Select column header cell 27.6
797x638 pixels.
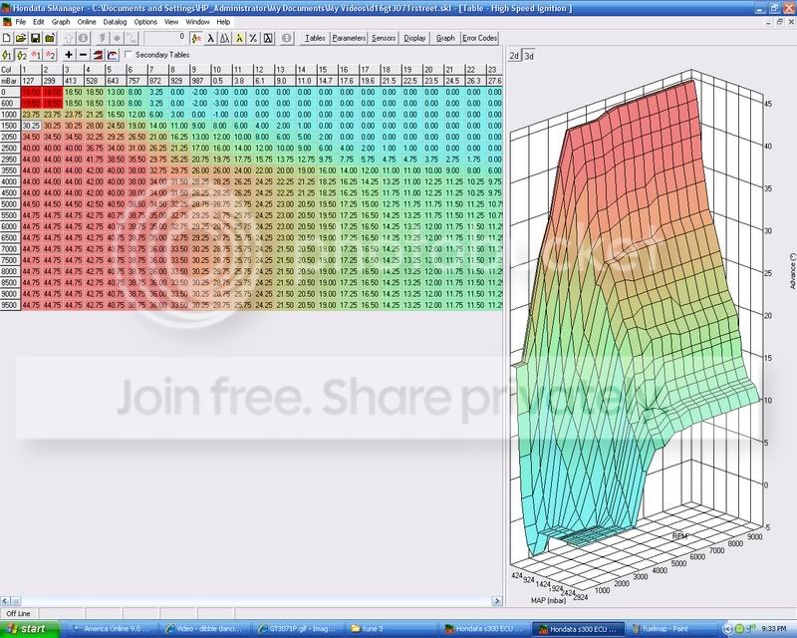click(x=494, y=81)
